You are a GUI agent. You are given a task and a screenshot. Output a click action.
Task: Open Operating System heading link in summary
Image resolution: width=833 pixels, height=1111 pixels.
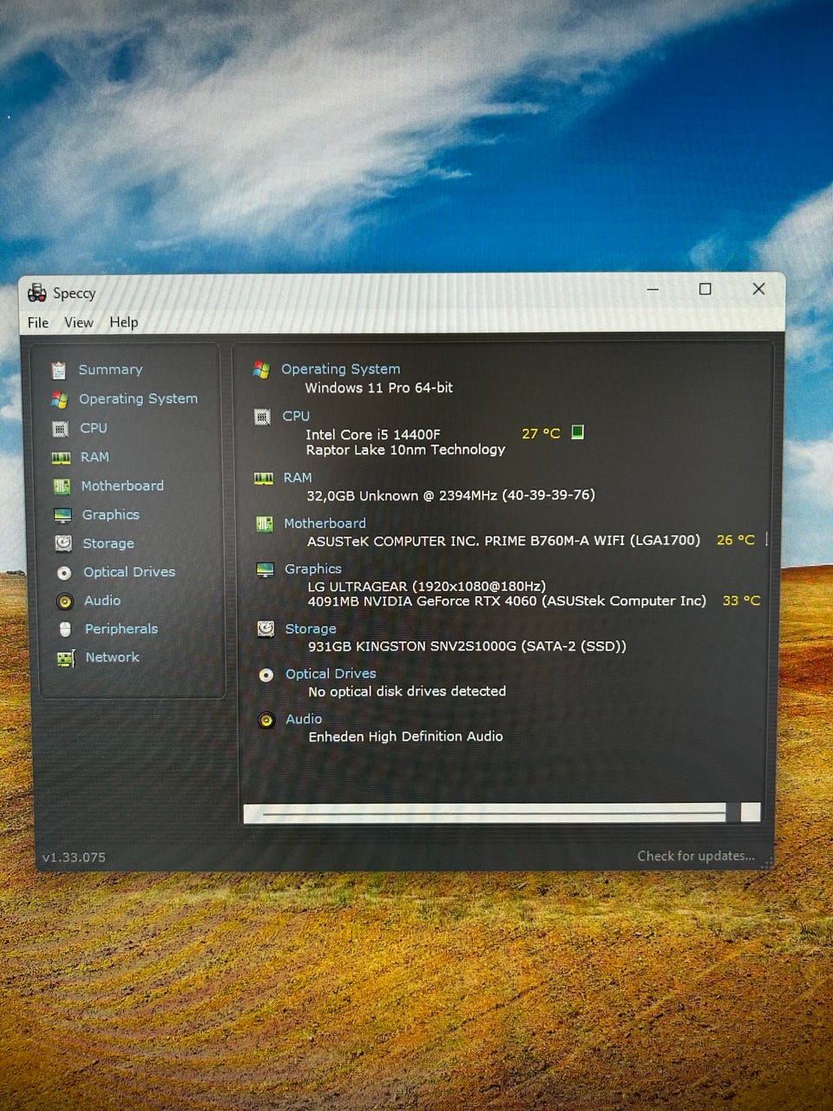coord(341,369)
